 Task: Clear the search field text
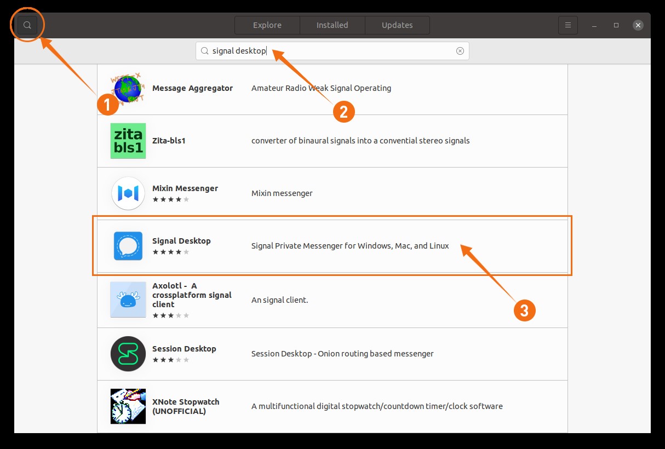coord(460,51)
